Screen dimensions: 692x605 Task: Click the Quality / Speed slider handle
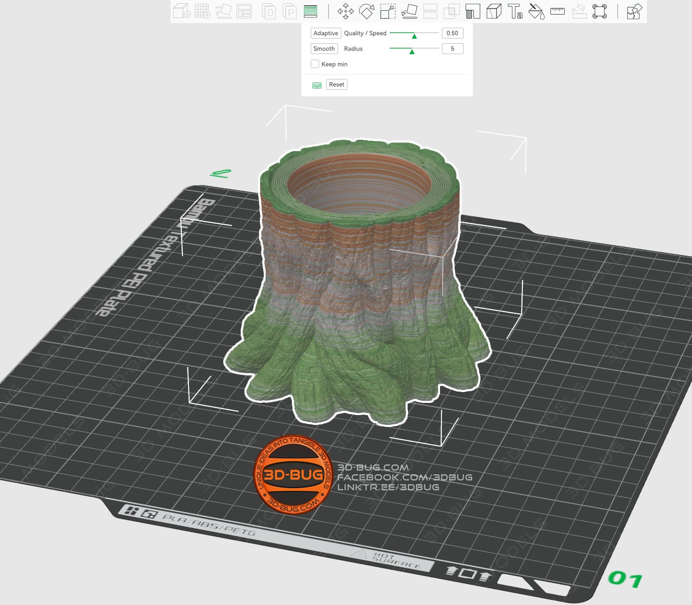click(414, 36)
